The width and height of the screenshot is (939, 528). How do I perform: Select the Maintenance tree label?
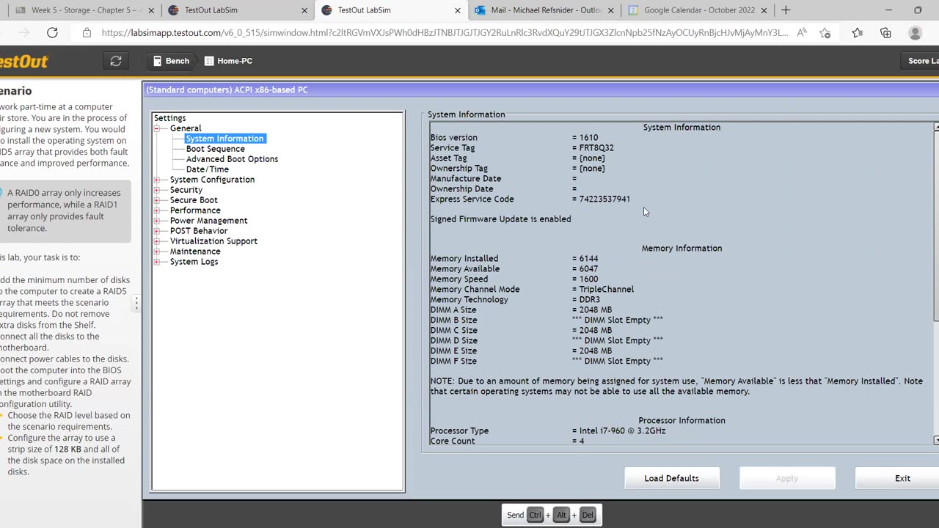pos(195,252)
